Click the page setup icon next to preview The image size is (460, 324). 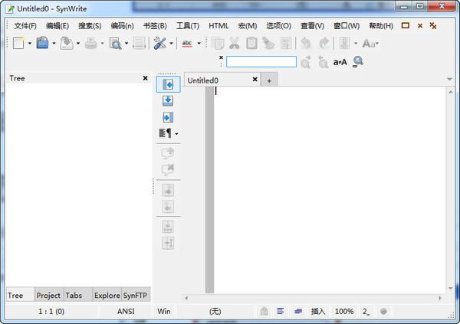[139, 43]
